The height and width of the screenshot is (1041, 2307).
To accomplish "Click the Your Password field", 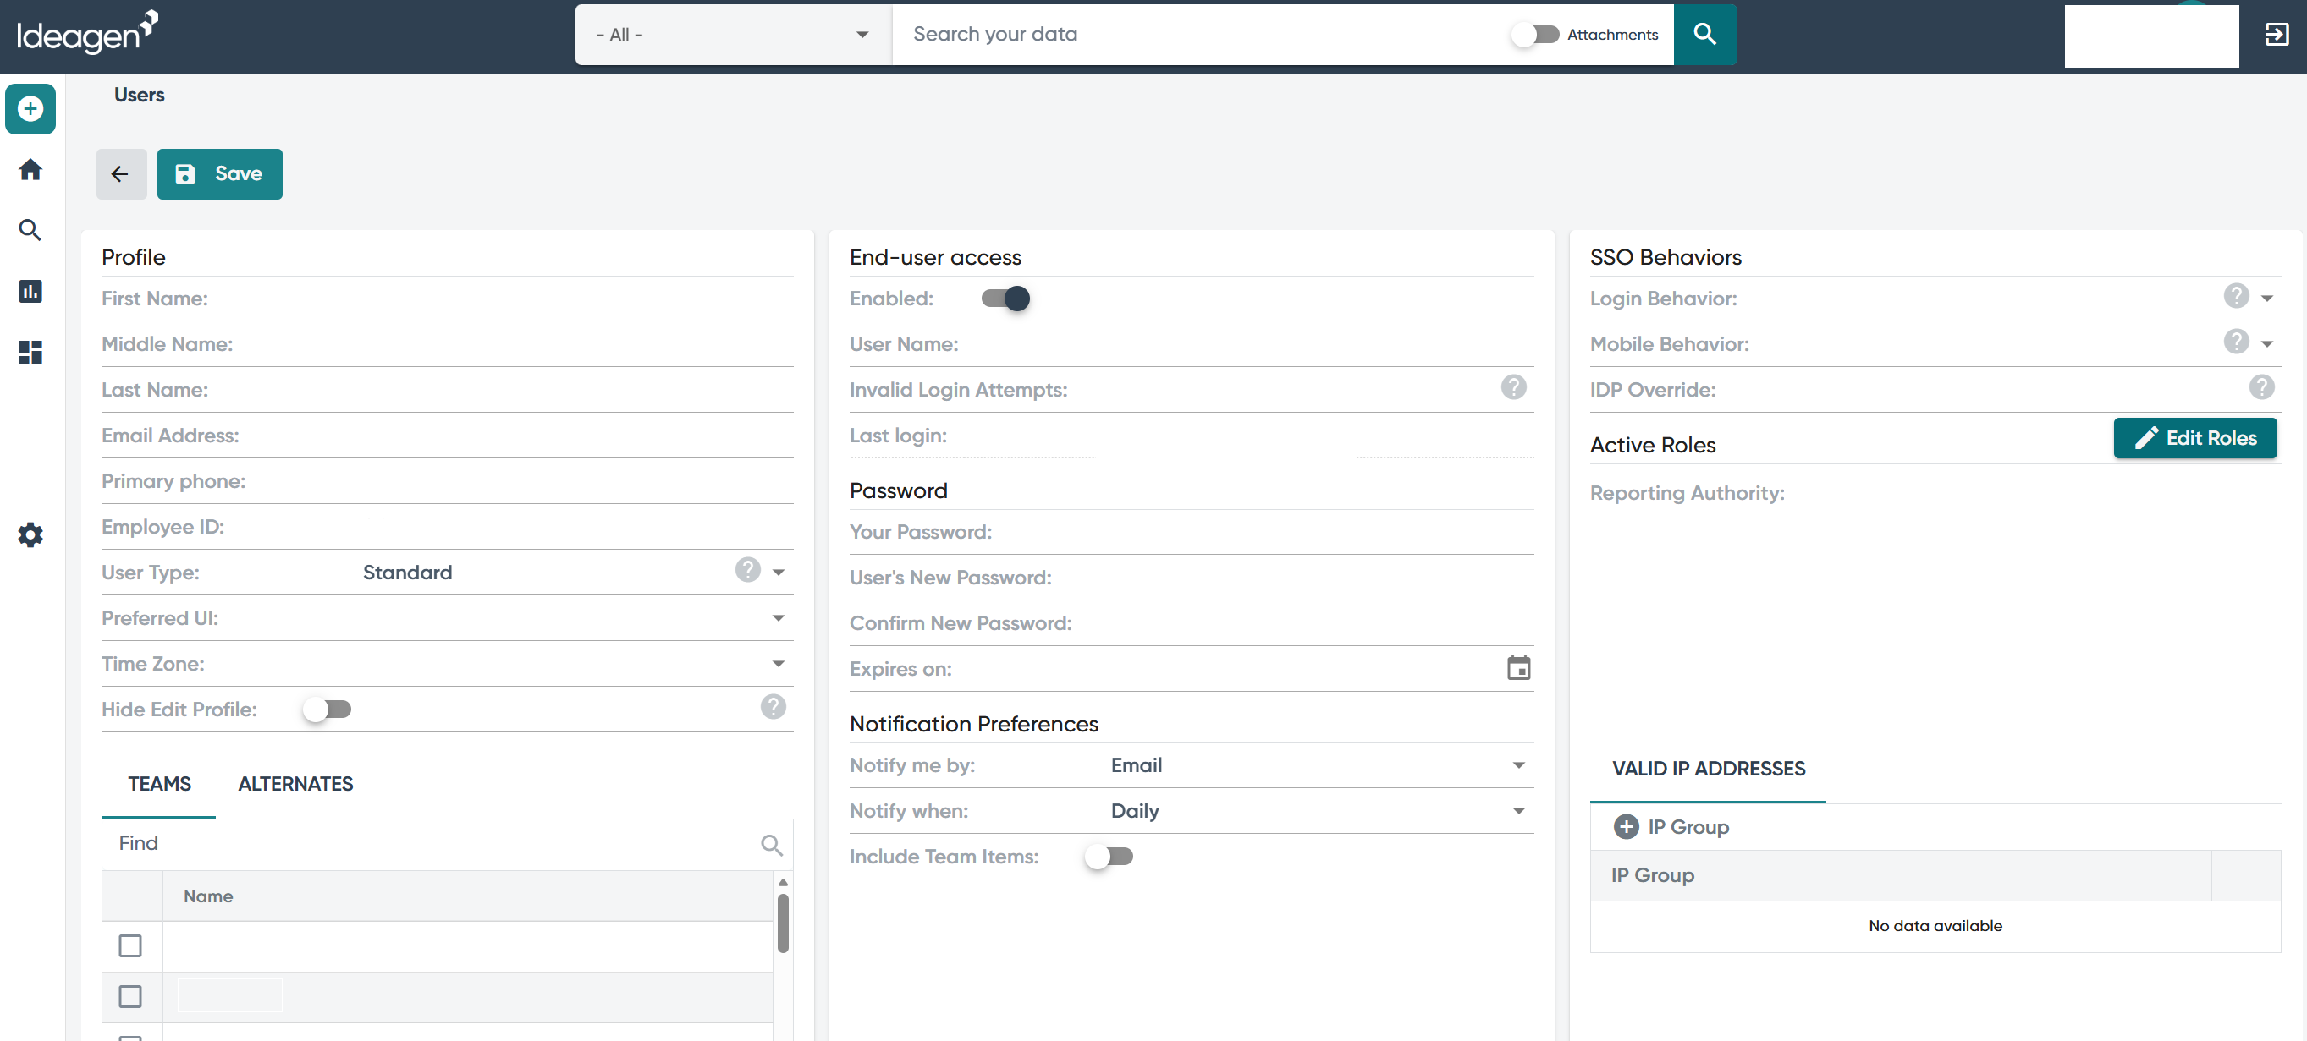I will [x=1191, y=532].
